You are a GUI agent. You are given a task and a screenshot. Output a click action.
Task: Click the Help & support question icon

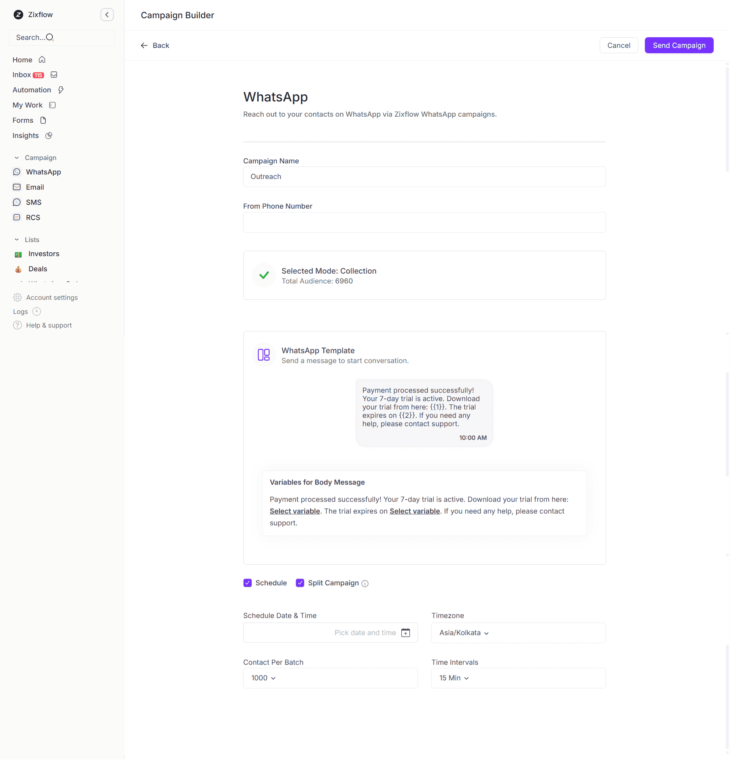[17, 325]
